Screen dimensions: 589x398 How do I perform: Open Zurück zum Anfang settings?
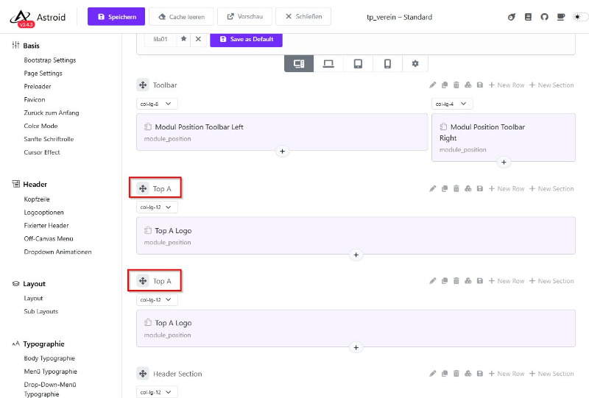point(52,113)
